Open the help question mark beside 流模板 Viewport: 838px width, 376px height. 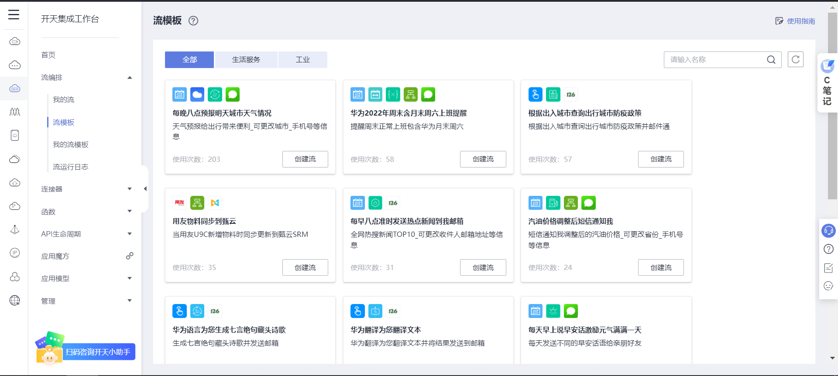pyautogui.click(x=193, y=21)
